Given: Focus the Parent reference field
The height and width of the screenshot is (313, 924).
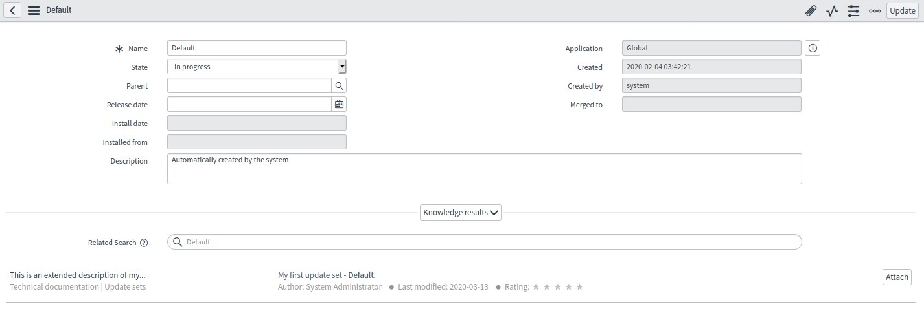Looking at the screenshot, I should pyautogui.click(x=249, y=85).
